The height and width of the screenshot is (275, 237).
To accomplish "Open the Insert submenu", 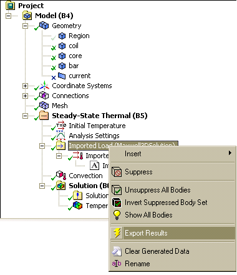I will [172, 154].
